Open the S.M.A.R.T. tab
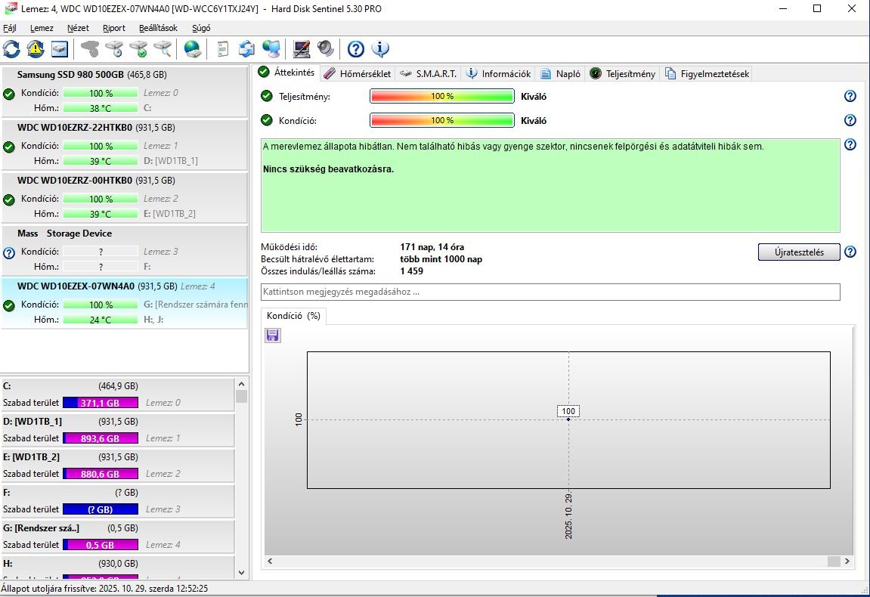The image size is (870, 597). coord(429,74)
